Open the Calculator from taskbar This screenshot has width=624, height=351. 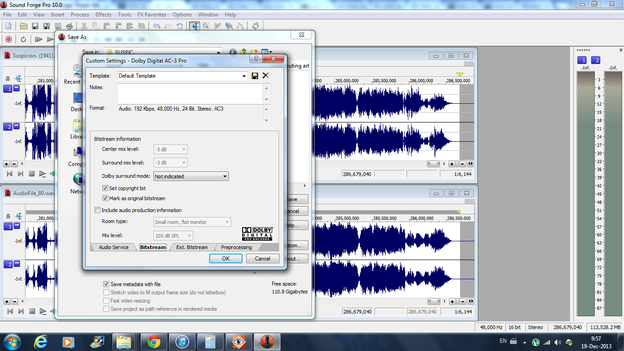click(210, 341)
